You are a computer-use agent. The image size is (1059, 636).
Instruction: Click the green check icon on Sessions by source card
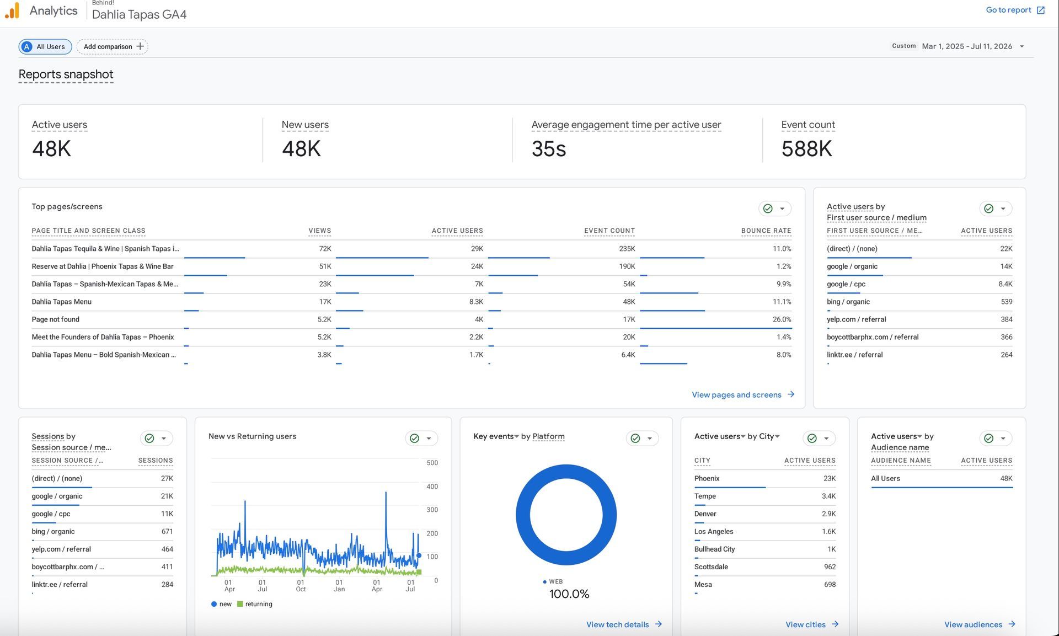click(149, 438)
